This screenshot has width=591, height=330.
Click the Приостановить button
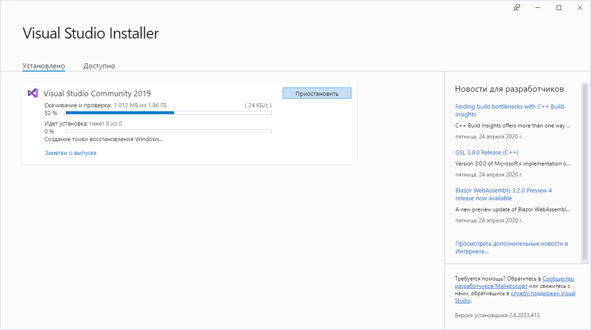(317, 93)
